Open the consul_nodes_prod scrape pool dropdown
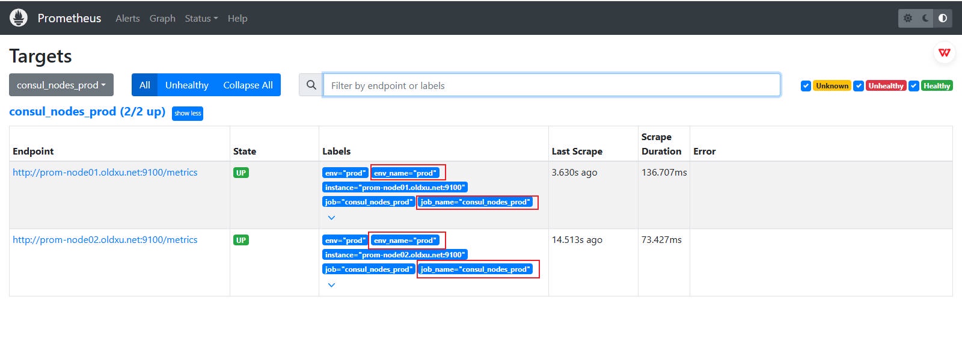Image resolution: width=962 pixels, height=356 pixels. coord(61,85)
